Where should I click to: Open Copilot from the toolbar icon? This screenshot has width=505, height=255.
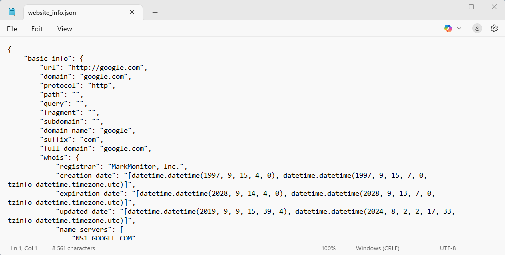pos(448,29)
